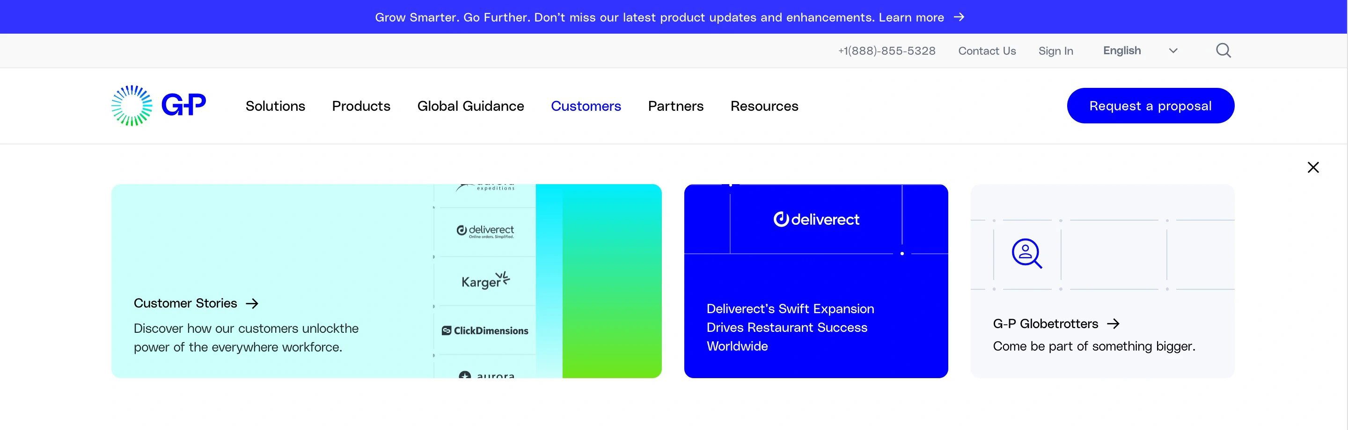This screenshot has height=430, width=1348.
Task: Click the Sign In link
Action: pyautogui.click(x=1055, y=50)
